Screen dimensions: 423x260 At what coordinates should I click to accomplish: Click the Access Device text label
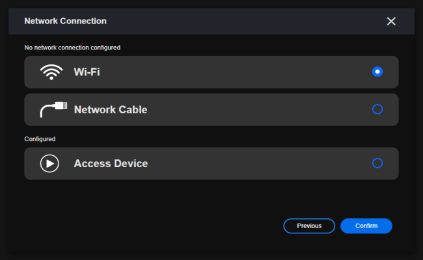pos(111,163)
